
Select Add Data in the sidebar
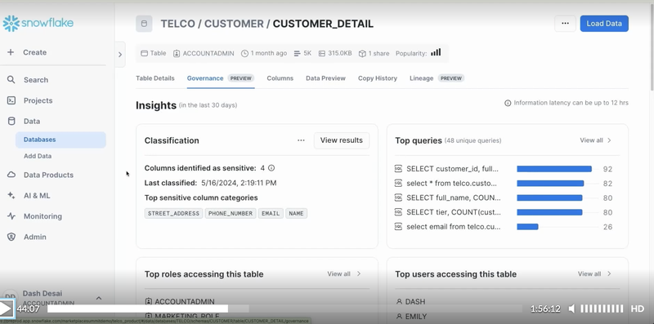click(x=38, y=156)
